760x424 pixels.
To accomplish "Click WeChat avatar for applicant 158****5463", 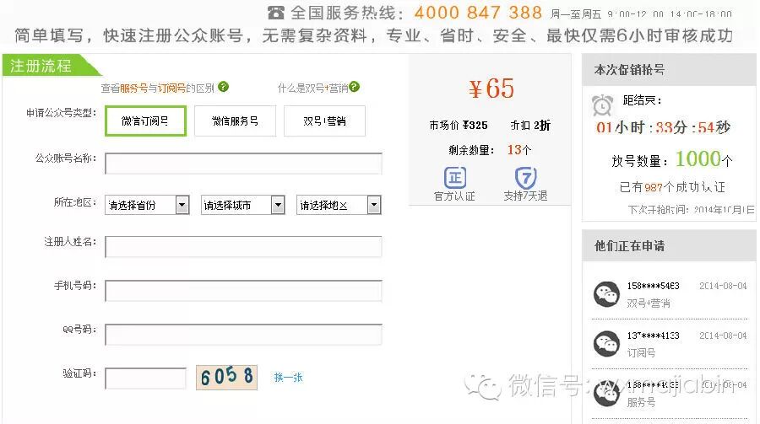I will point(606,294).
